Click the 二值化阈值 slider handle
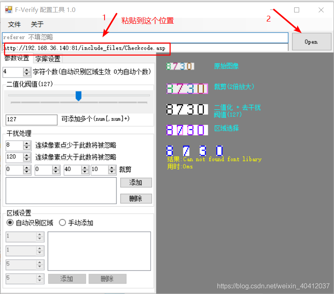 click(79, 96)
